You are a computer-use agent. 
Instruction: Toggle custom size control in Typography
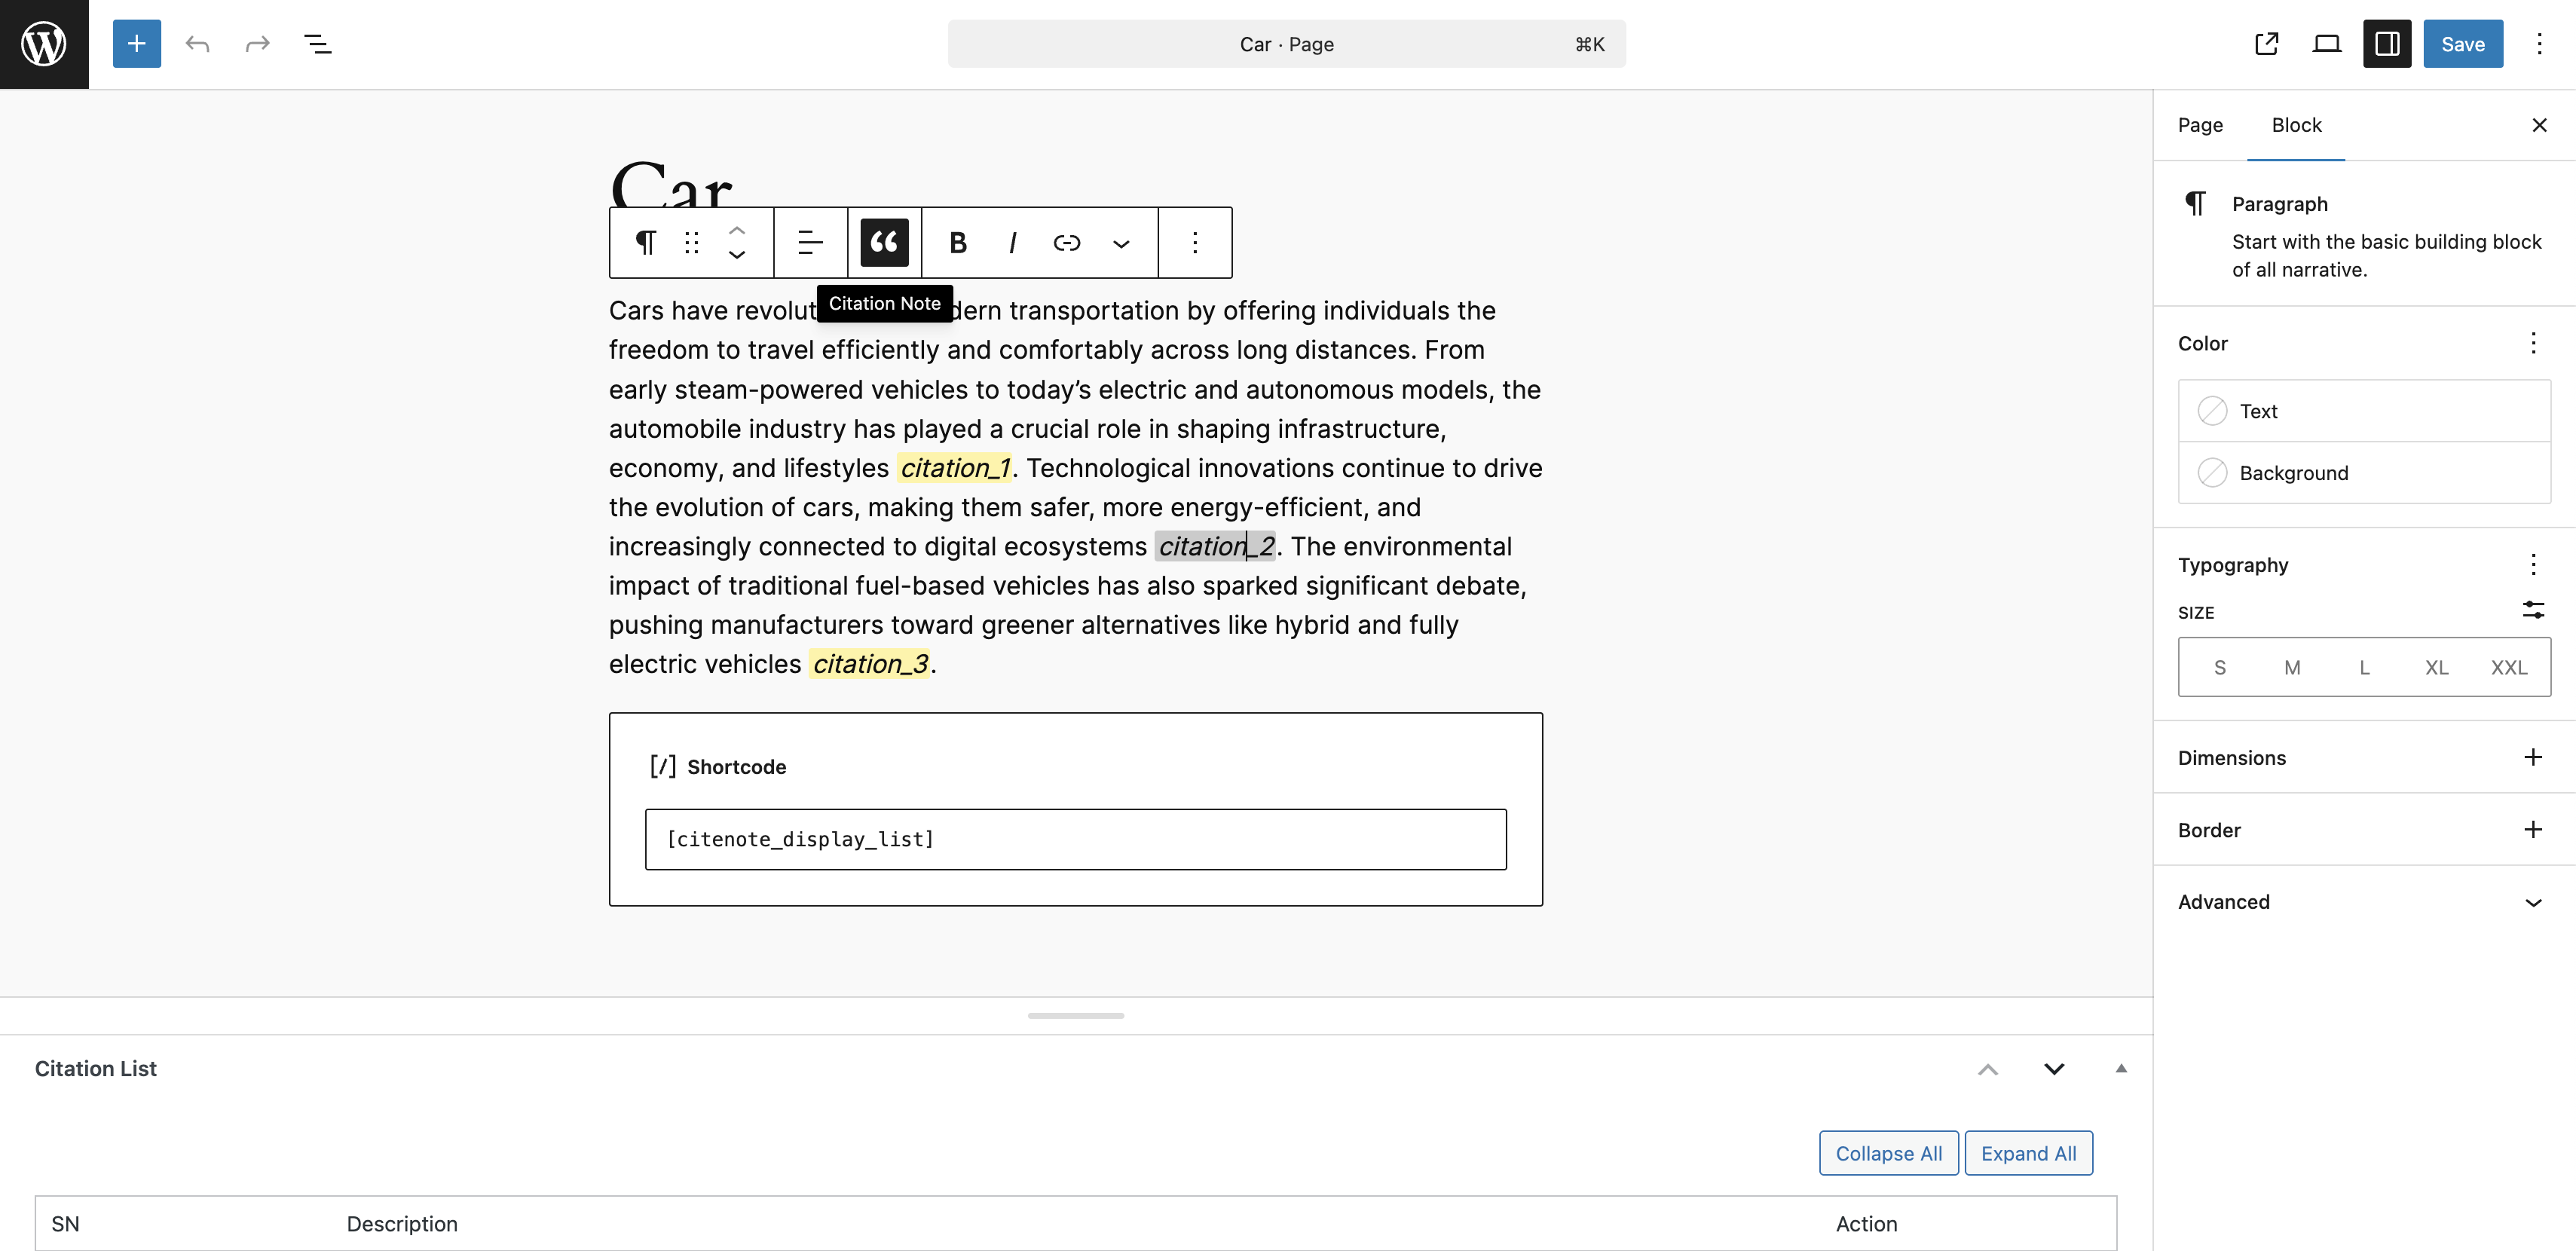click(x=2533, y=610)
